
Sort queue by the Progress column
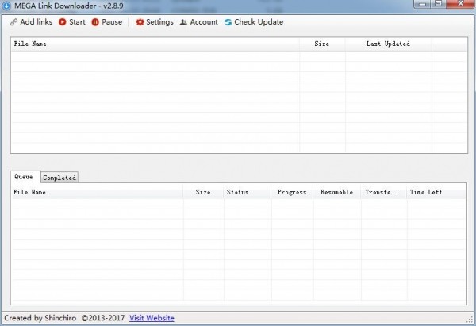(x=292, y=192)
